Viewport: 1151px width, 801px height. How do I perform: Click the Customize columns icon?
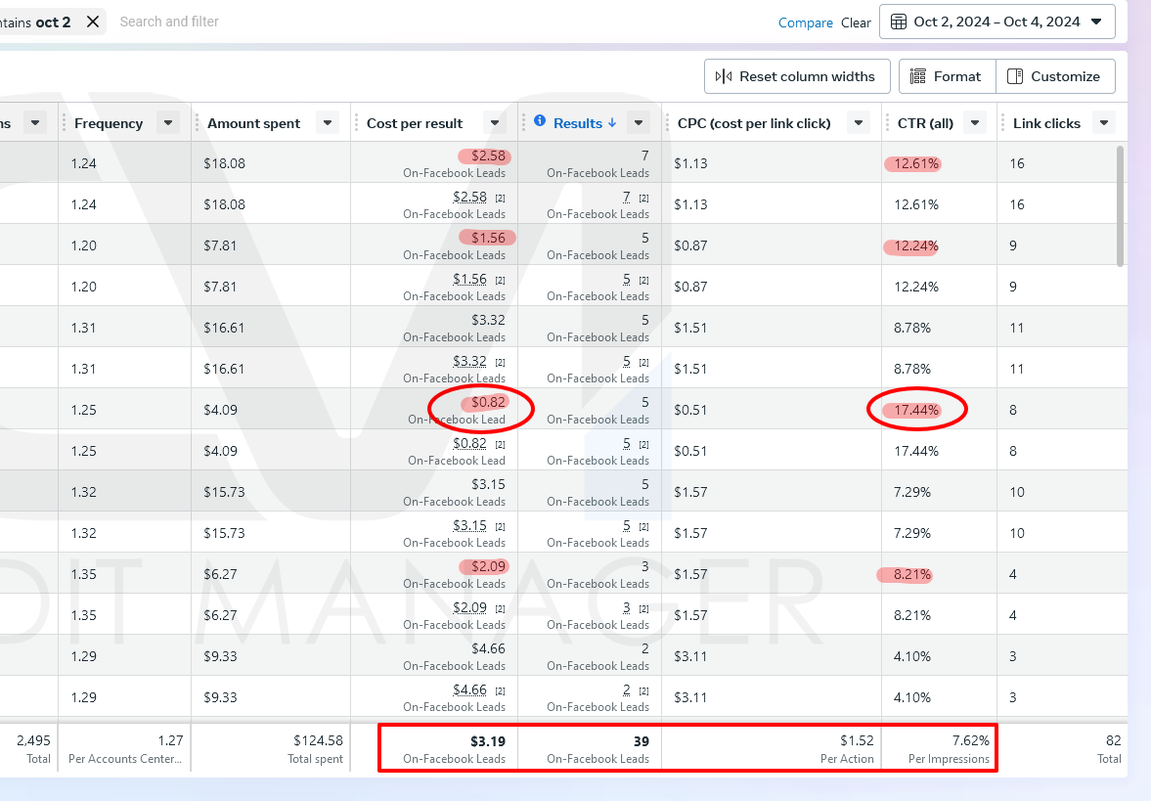pyautogui.click(x=1015, y=76)
